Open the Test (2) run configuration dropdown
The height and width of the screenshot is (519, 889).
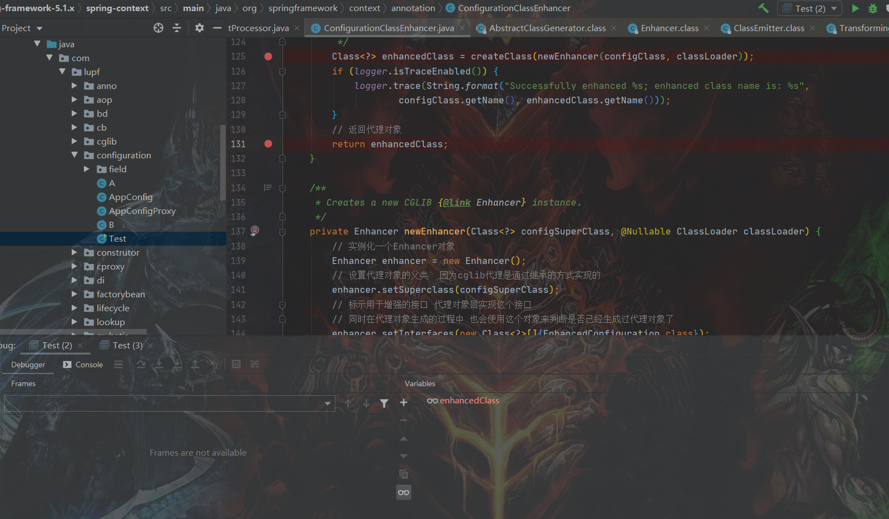pyautogui.click(x=810, y=8)
